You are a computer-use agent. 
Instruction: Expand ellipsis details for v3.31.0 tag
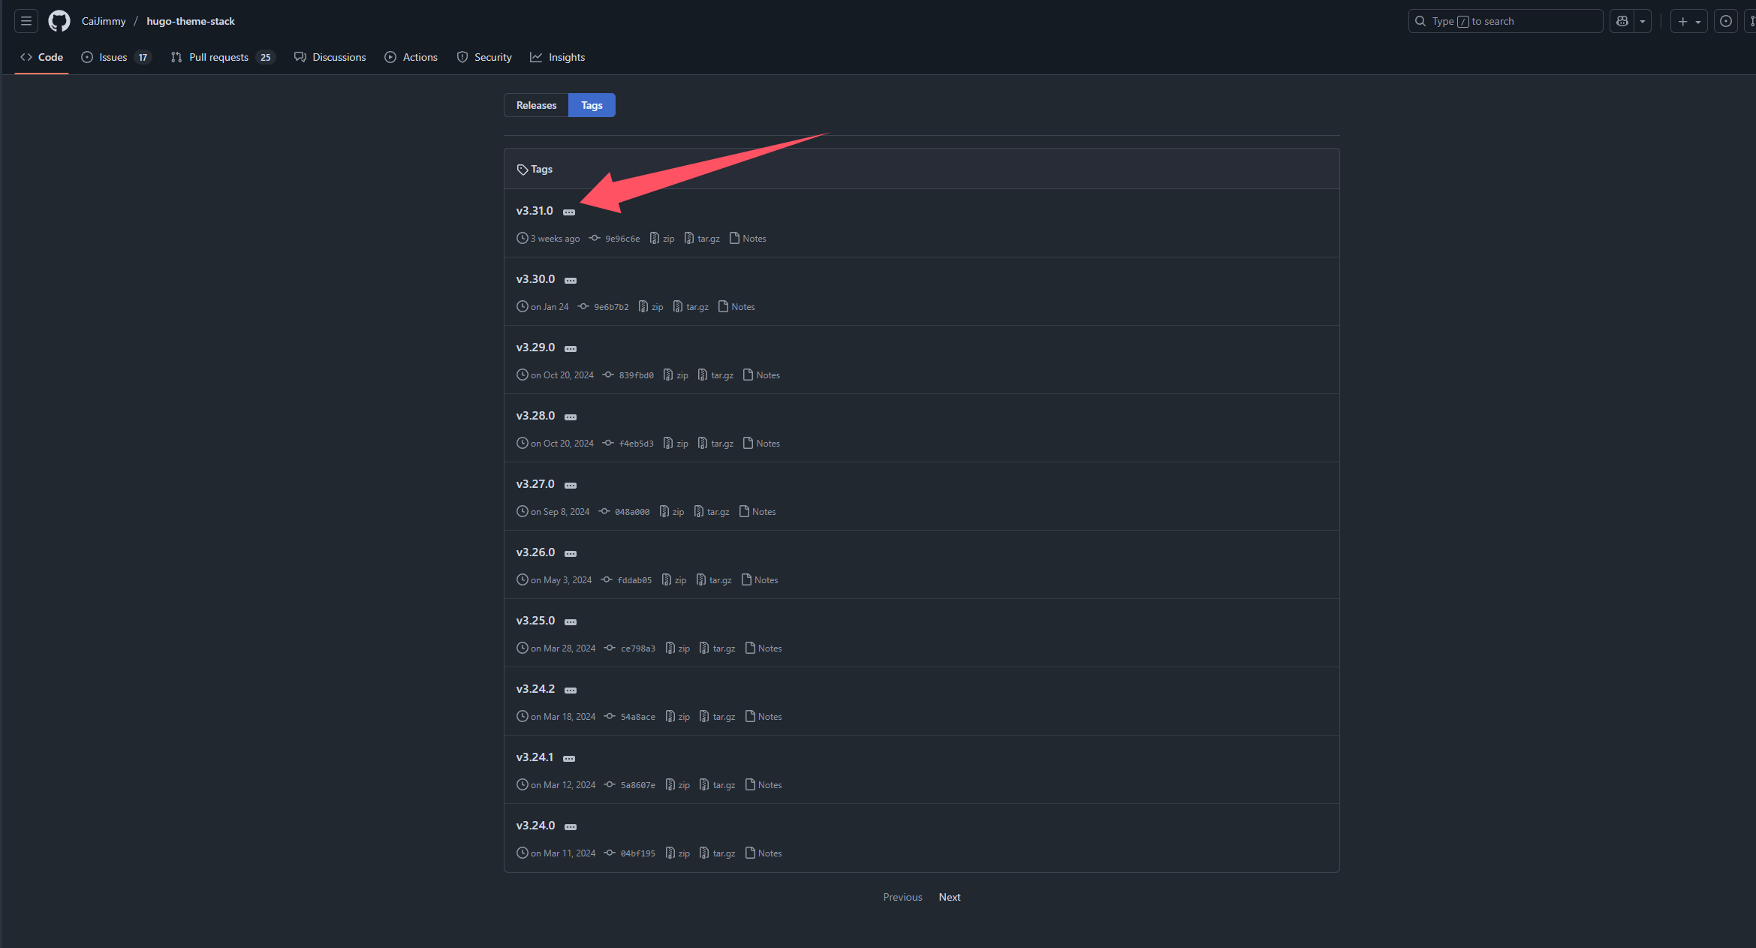(569, 212)
